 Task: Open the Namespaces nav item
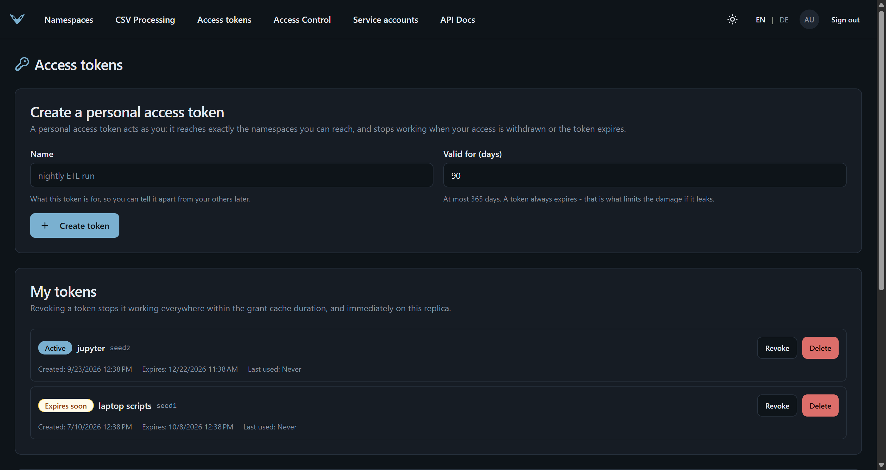click(x=69, y=20)
